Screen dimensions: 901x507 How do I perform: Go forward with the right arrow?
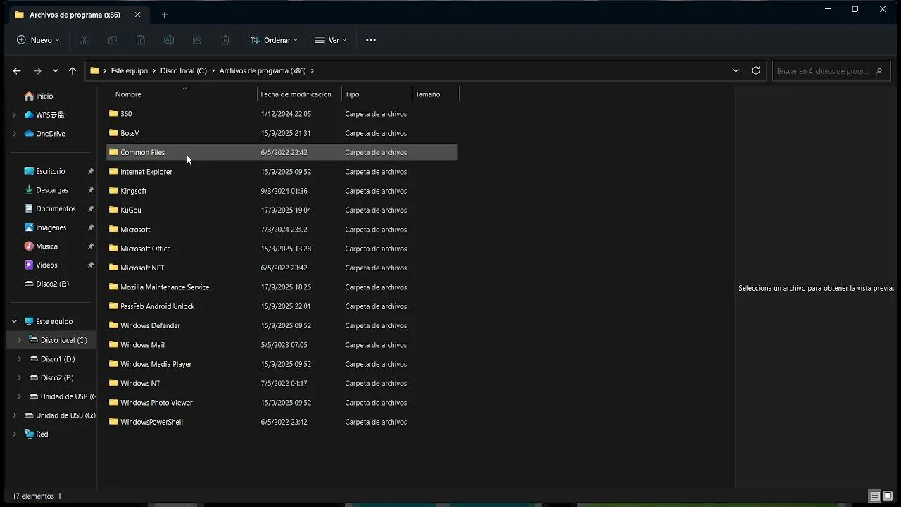click(37, 71)
